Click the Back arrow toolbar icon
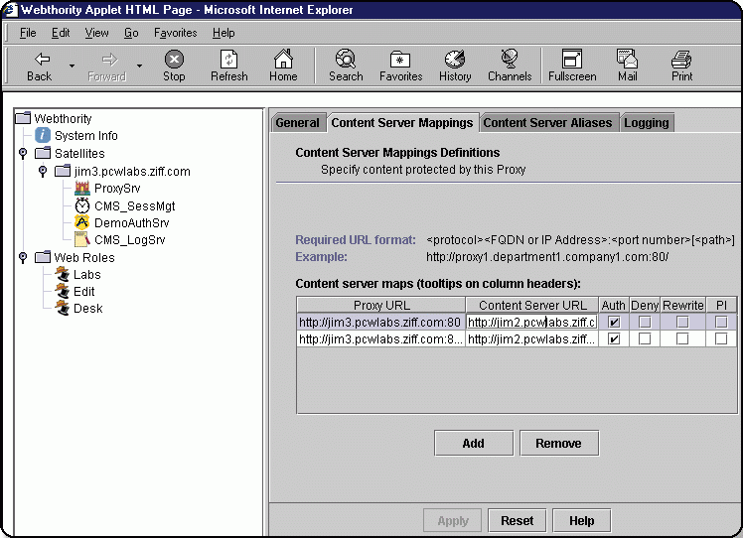This screenshot has height=538, width=743. 42,60
